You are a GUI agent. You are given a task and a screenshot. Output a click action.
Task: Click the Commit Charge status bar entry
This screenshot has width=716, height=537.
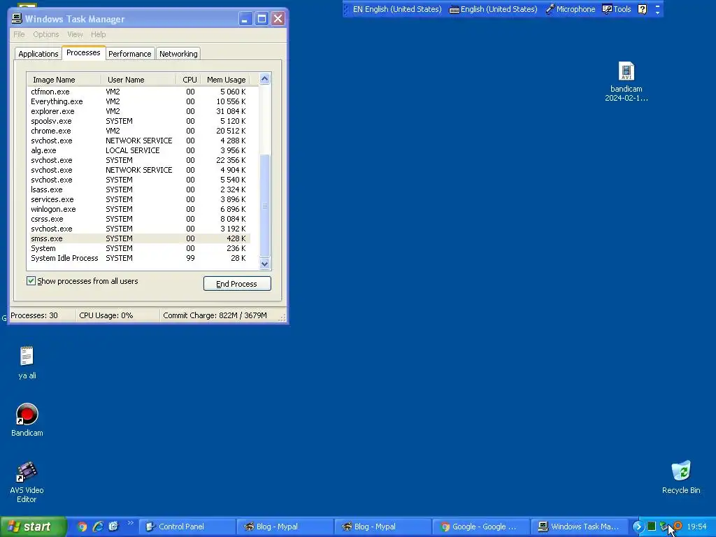pyautogui.click(x=215, y=315)
